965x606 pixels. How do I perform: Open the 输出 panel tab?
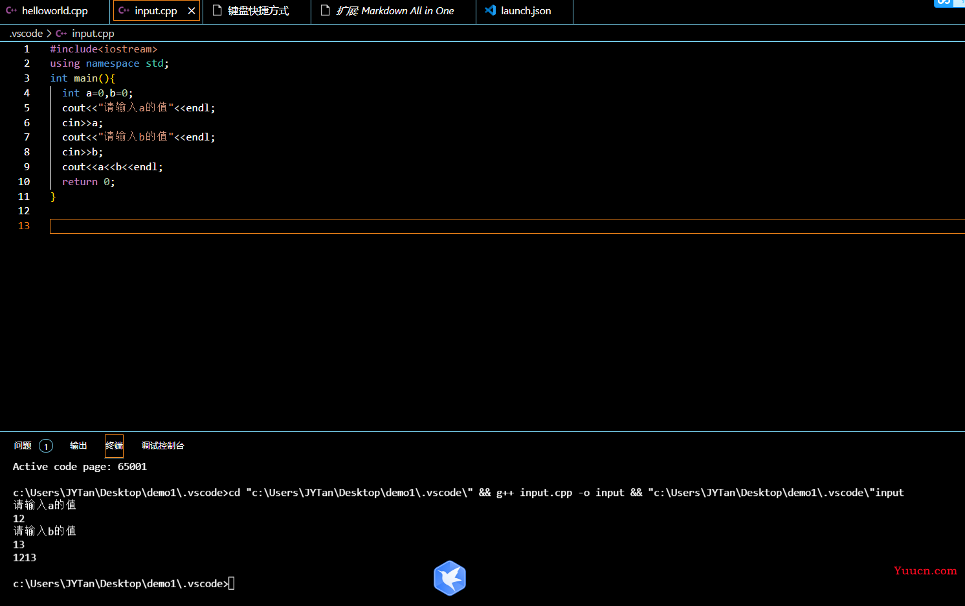[78, 445]
